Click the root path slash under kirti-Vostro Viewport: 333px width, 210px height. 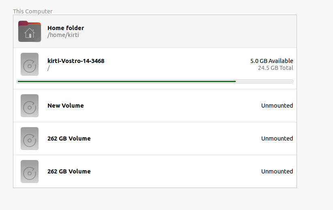click(49, 68)
